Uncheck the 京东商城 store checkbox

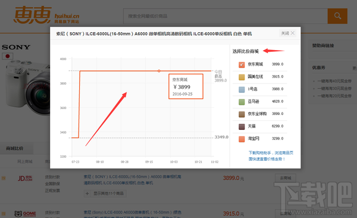(242, 64)
